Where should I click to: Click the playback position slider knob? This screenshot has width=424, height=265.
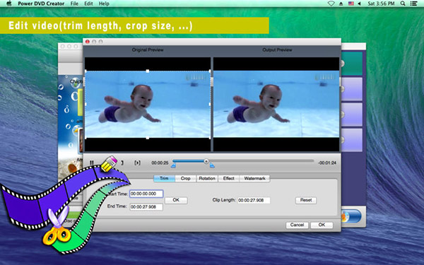(x=206, y=161)
